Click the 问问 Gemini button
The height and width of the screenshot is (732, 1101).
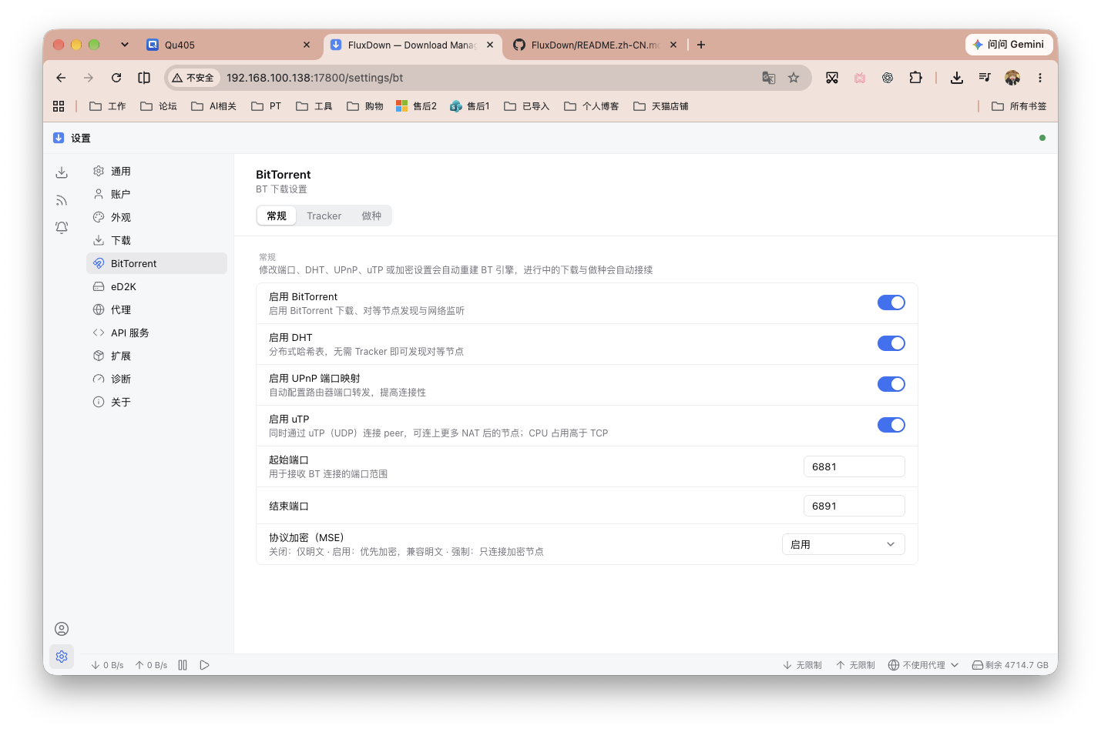[1009, 45]
